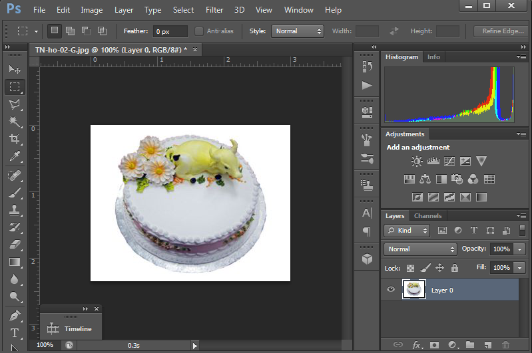The image size is (532, 353).
Task: Click the Feather input field
Action: tap(170, 31)
